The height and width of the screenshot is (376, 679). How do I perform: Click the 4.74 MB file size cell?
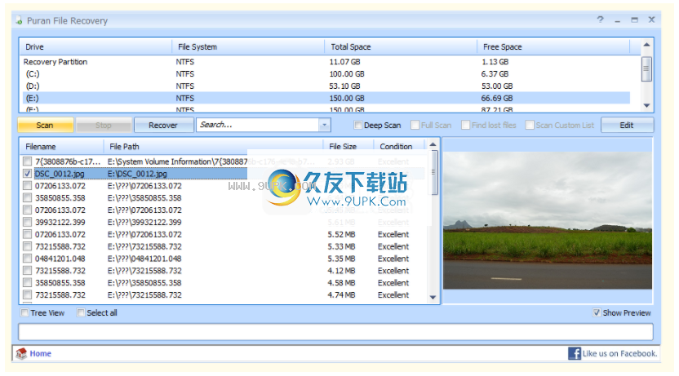tap(341, 294)
